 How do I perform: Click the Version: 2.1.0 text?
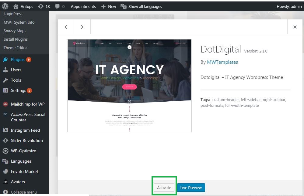pos(256,51)
